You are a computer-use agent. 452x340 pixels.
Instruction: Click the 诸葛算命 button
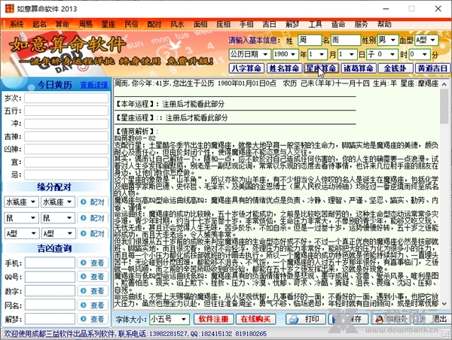point(359,68)
